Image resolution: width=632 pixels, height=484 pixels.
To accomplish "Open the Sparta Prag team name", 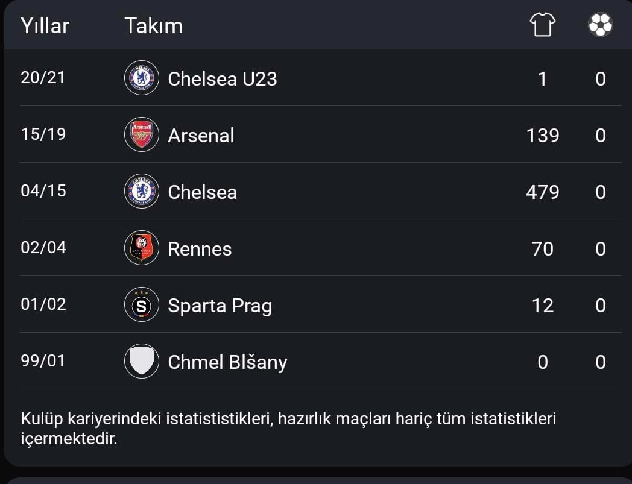I will pos(220,306).
